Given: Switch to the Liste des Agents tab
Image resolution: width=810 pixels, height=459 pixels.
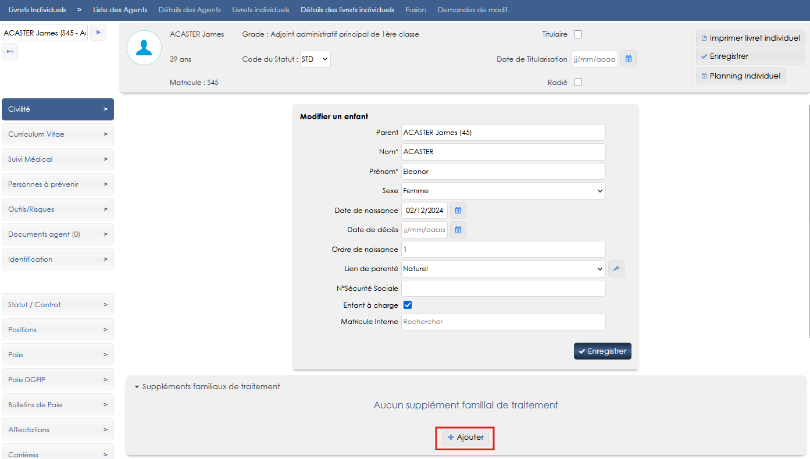Looking at the screenshot, I should tap(120, 10).
